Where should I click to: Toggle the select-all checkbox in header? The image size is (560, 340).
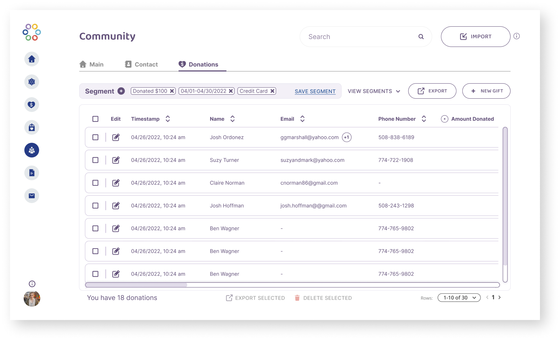tap(95, 119)
